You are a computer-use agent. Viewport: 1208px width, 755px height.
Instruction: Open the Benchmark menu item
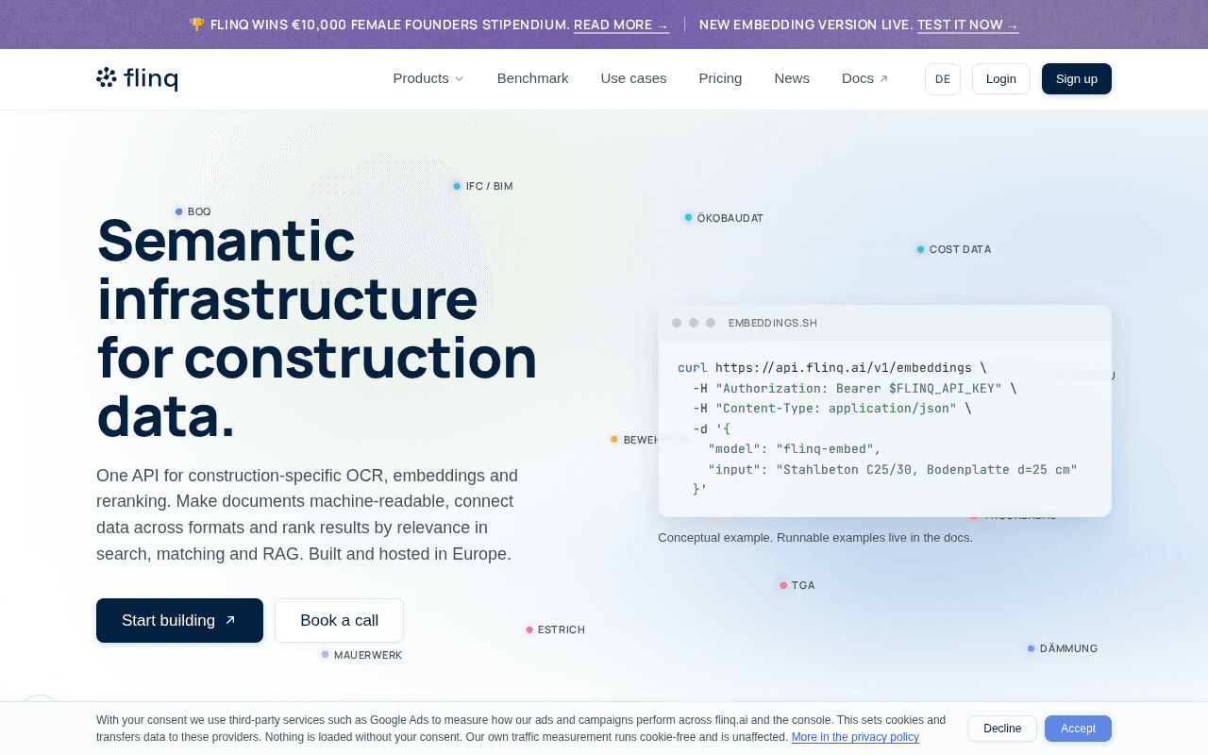click(x=532, y=78)
